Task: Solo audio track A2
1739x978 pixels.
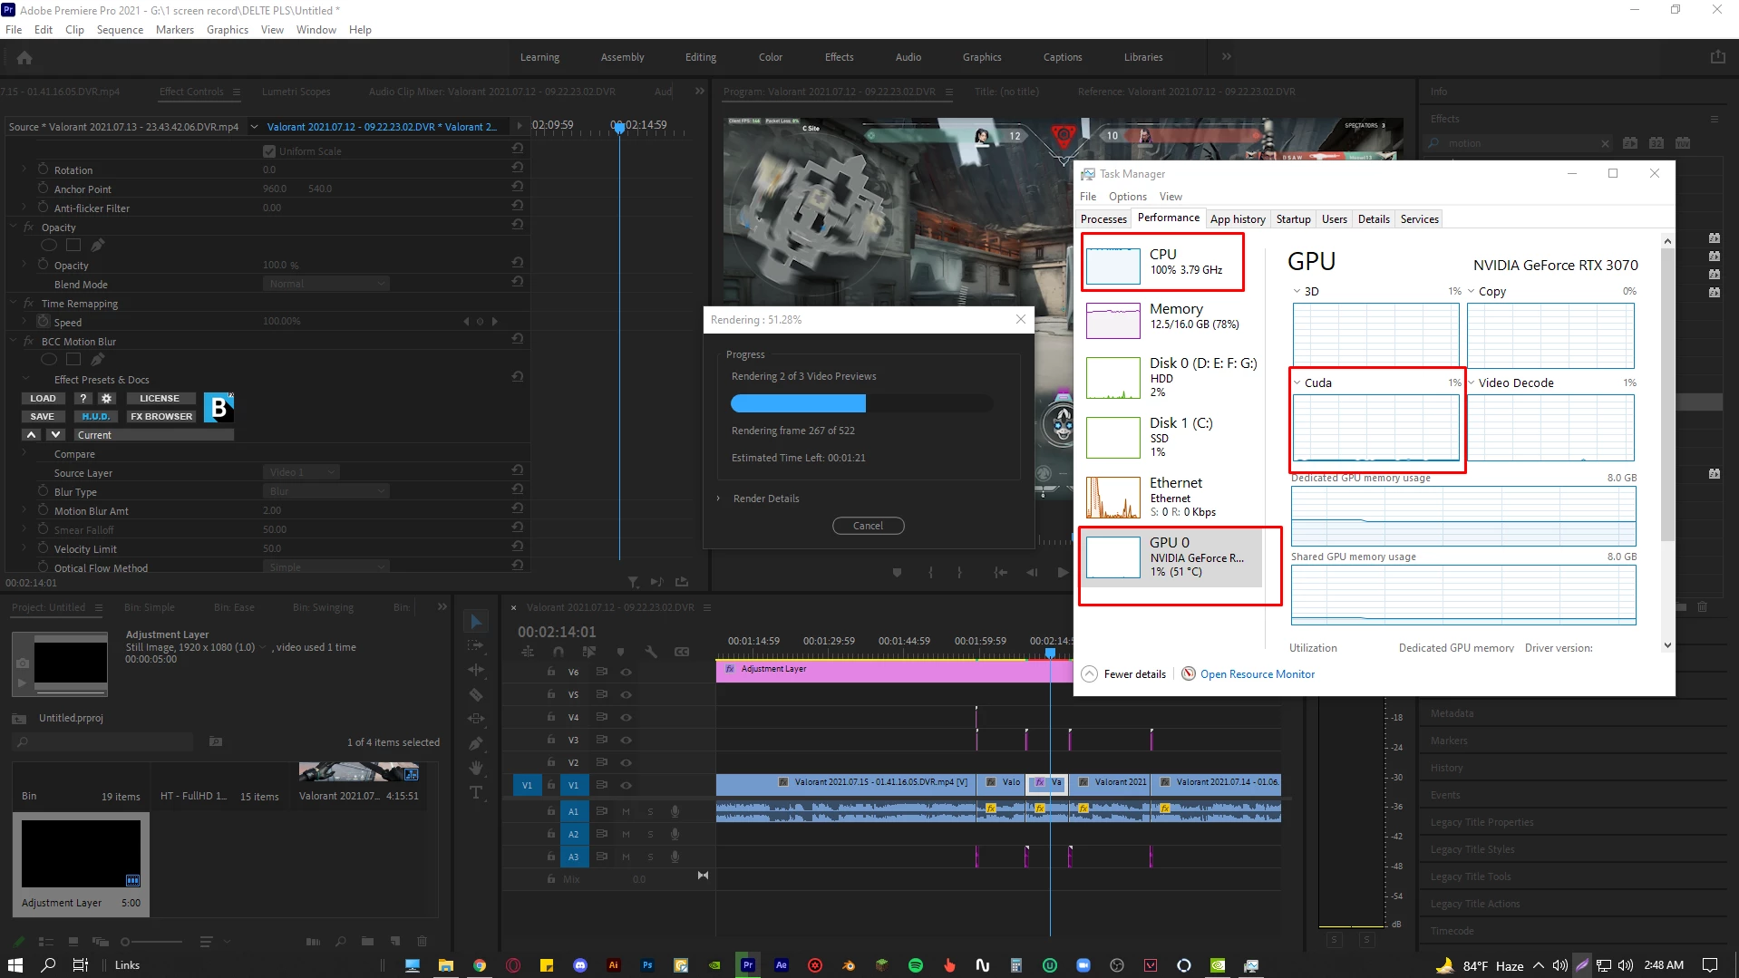Action: tap(650, 834)
